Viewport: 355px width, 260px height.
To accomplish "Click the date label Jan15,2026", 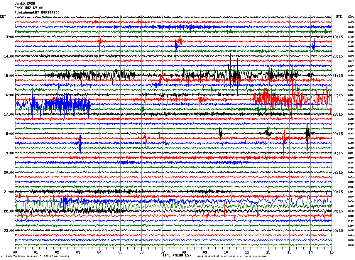I will click(25, 4).
